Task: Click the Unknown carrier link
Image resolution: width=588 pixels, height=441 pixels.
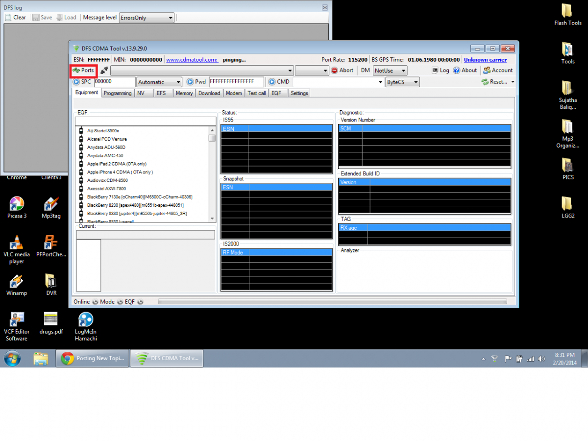Action: 485,60
